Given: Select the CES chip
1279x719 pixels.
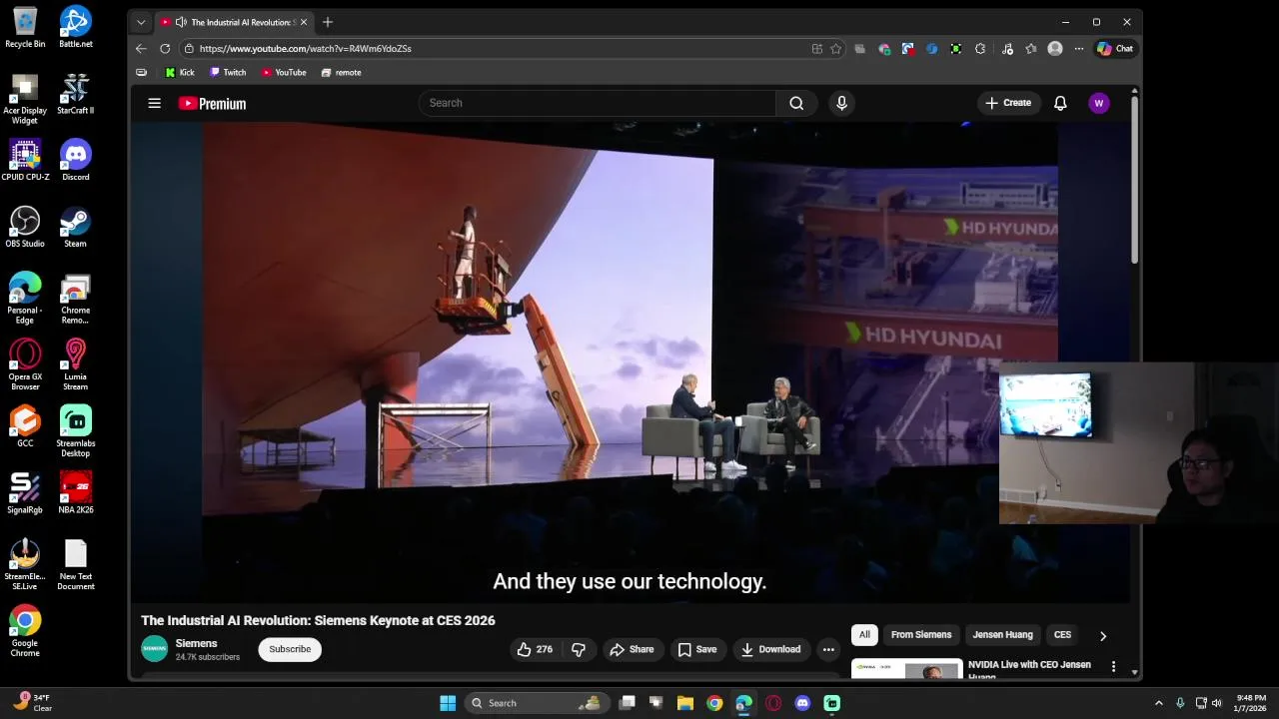Looking at the screenshot, I should 1062,635.
